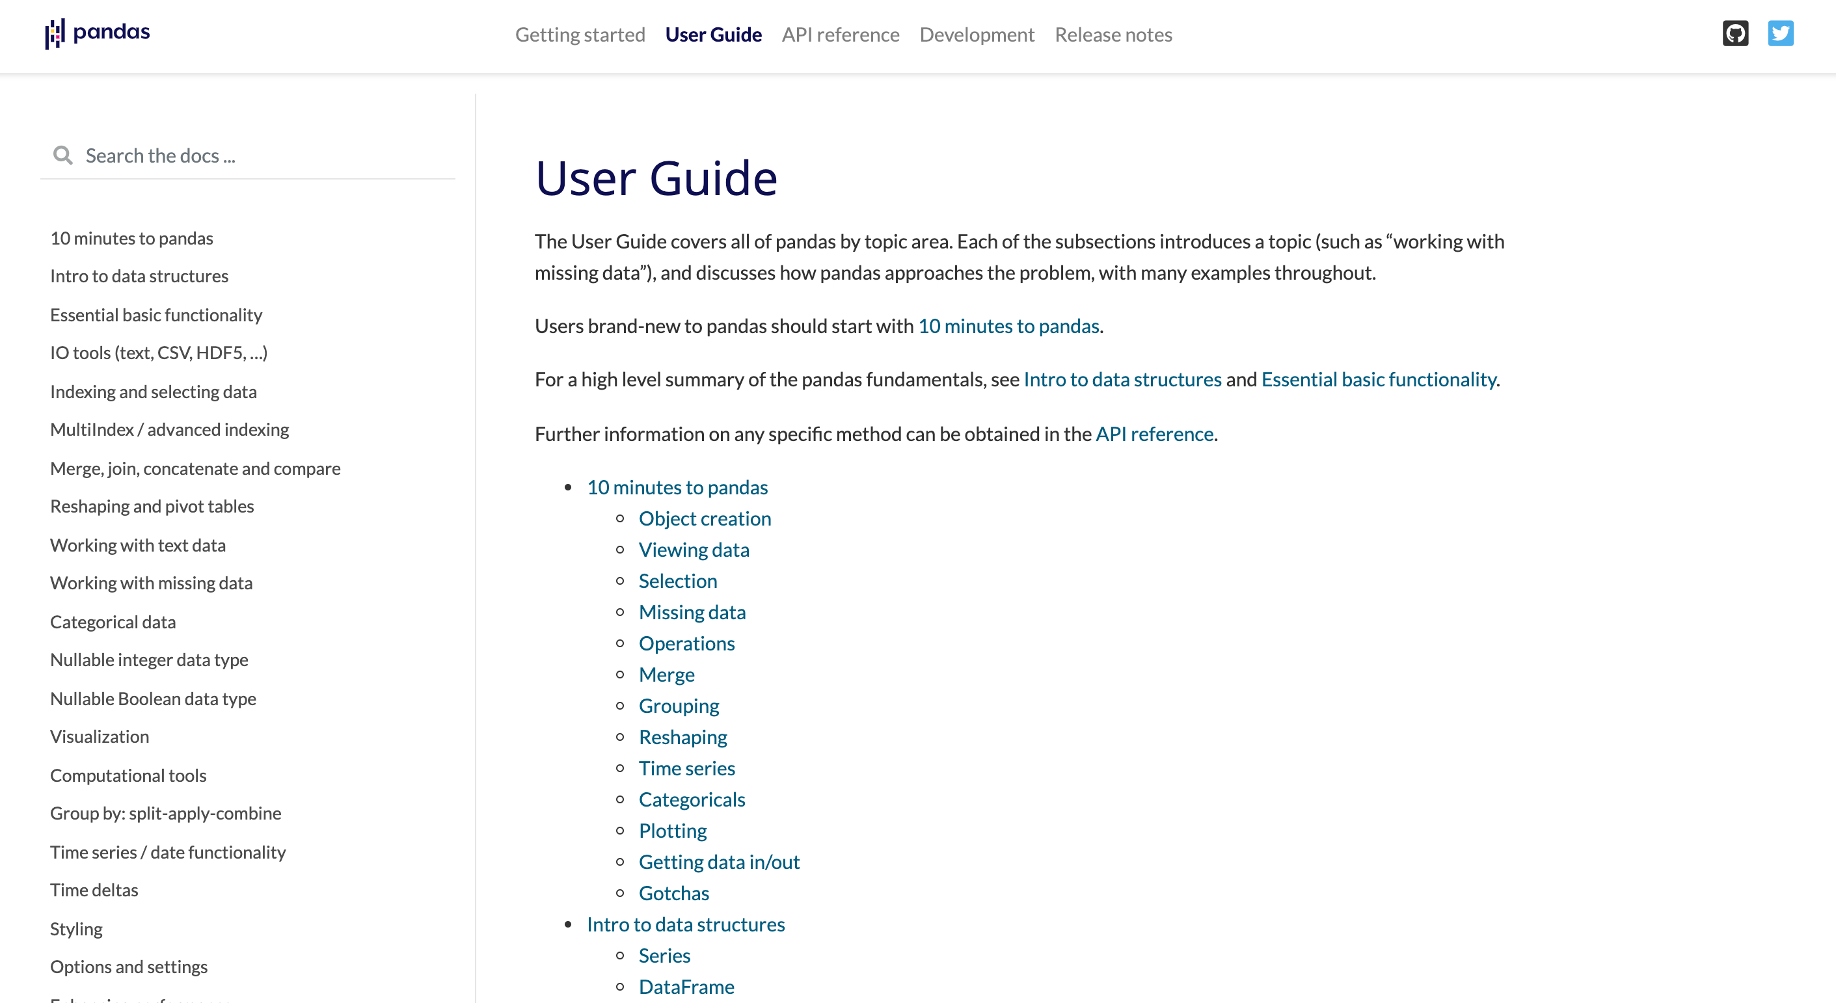Open the Twitter icon link
Viewport: 1836px width, 1003px height.
pyautogui.click(x=1779, y=33)
